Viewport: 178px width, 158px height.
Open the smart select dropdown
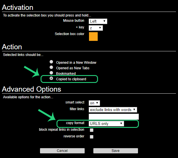click(x=94, y=103)
